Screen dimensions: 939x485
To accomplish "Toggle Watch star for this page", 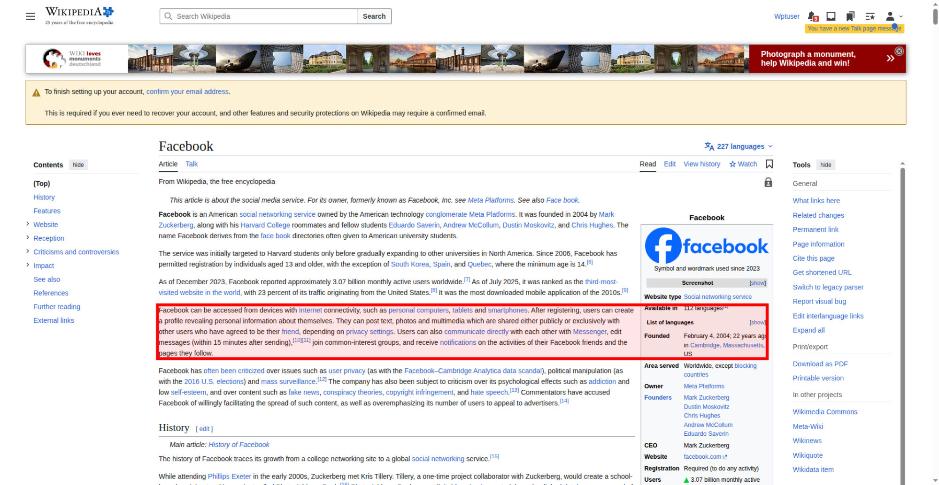I will point(743,164).
